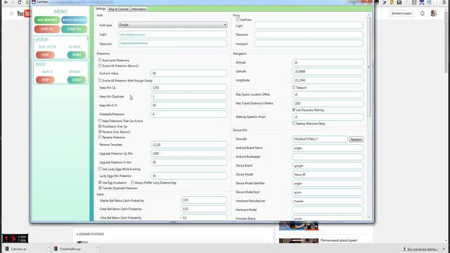Start the ptzfun bot
The width and height of the screenshot is (450, 253).
coord(77,55)
